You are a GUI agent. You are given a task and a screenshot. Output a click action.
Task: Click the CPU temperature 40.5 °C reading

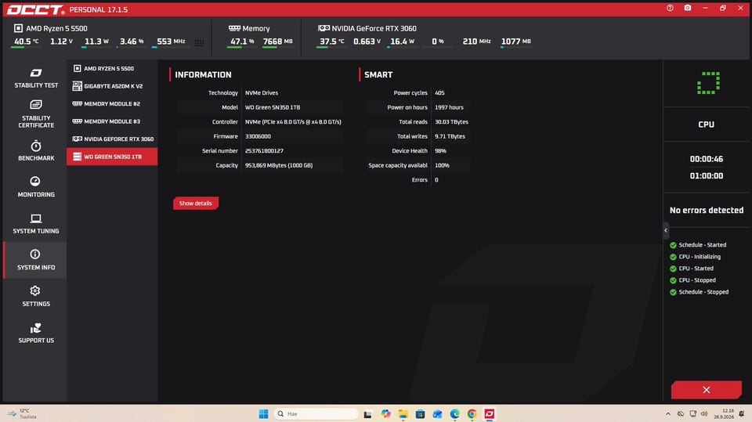click(26, 41)
